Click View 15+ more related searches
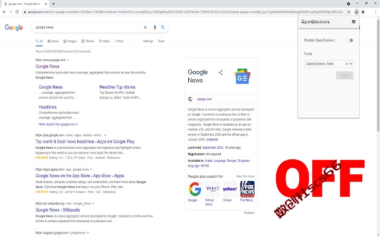Screen dimensions: 380x237 pos(245,177)
